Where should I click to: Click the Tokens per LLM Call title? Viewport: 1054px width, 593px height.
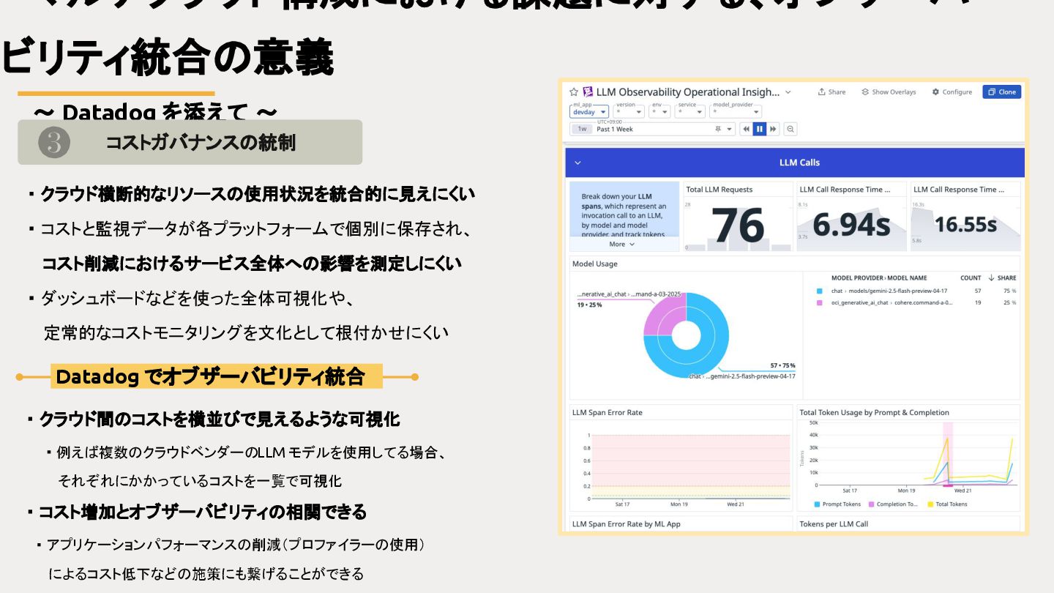(x=834, y=523)
